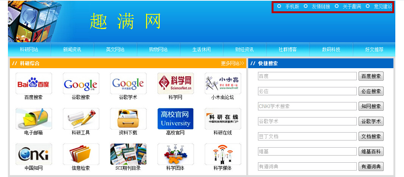Select the 新闻资讯 navigation tab
404x177 pixels.
(x=72, y=49)
